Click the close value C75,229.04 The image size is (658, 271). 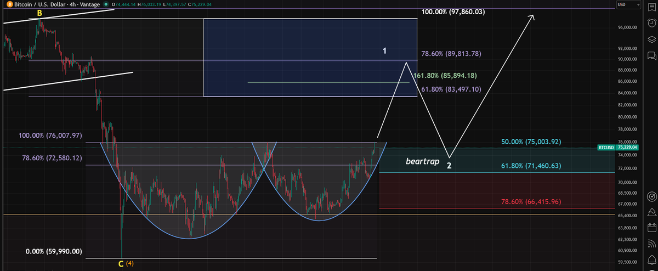[x=200, y=5]
